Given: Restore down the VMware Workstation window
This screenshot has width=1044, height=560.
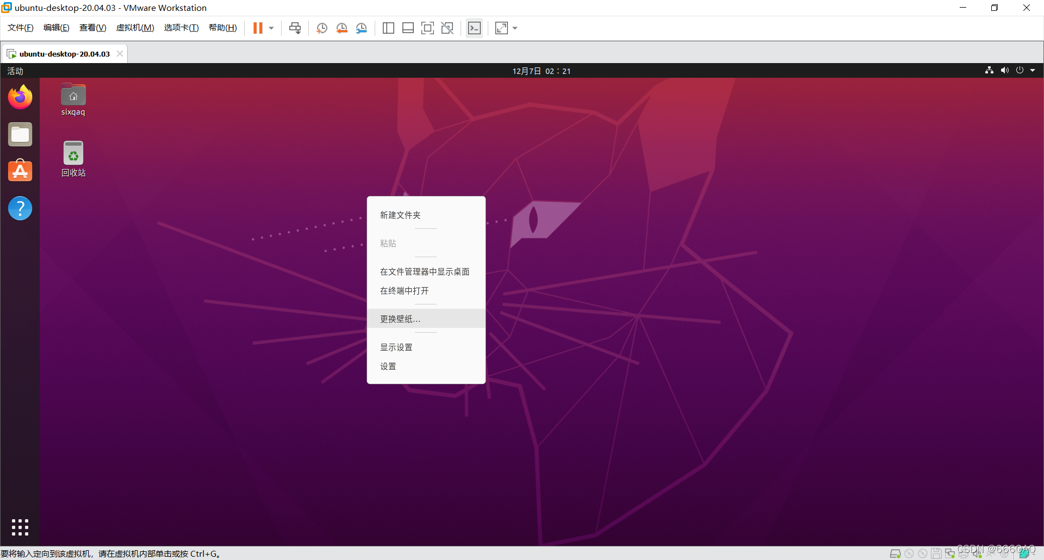Looking at the screenshot, I should [995, 8].
